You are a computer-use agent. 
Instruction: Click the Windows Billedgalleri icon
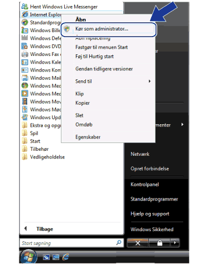coord(24,30)
